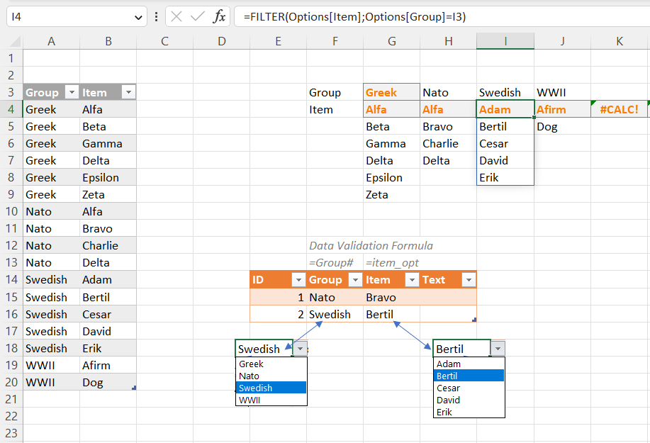Select cell H3 containing Nato

[x=449, y=92]
